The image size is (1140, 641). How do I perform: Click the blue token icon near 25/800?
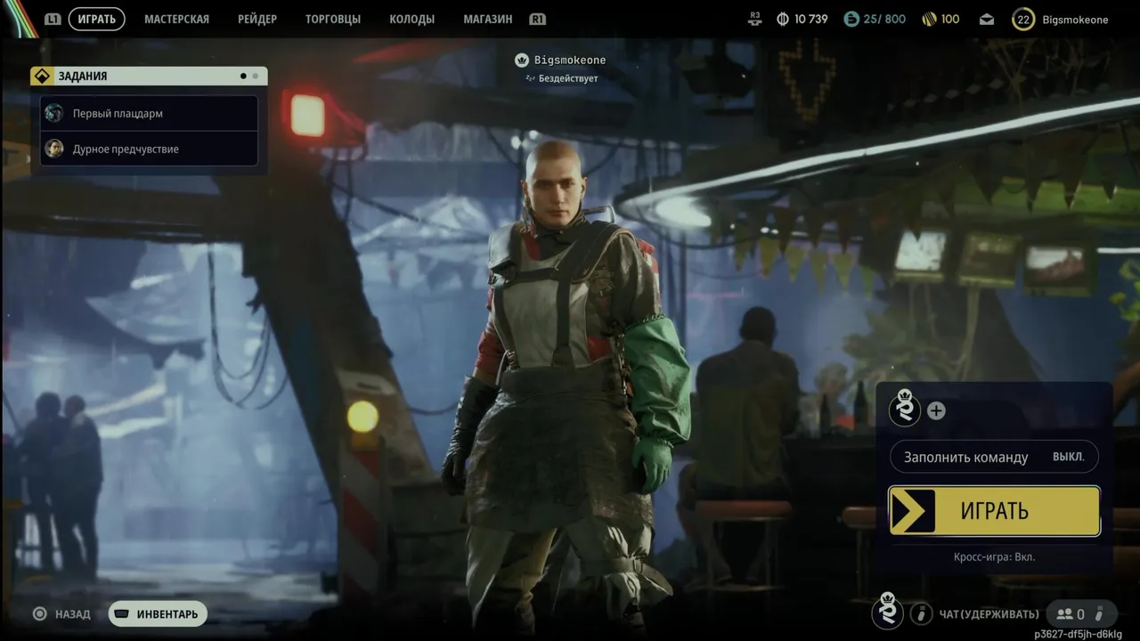coord(851,19)
